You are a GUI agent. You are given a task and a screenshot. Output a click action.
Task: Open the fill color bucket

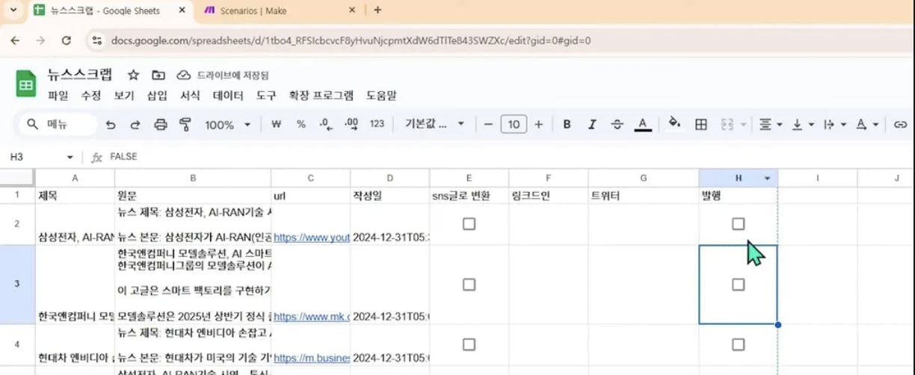(674, 124)
